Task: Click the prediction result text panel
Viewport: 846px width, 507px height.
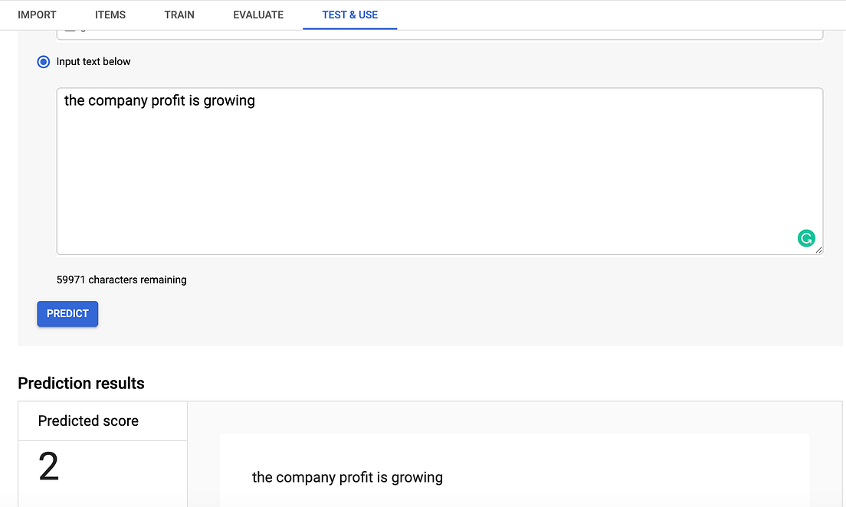Action: tap(515, 471)
